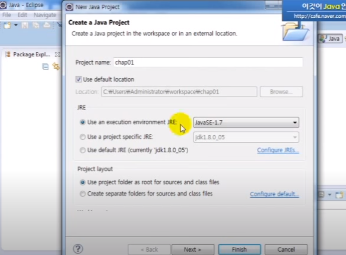Screen dimensions: 346x255
Task: Select Create separate folders for sources option
Action: point(83,194)
